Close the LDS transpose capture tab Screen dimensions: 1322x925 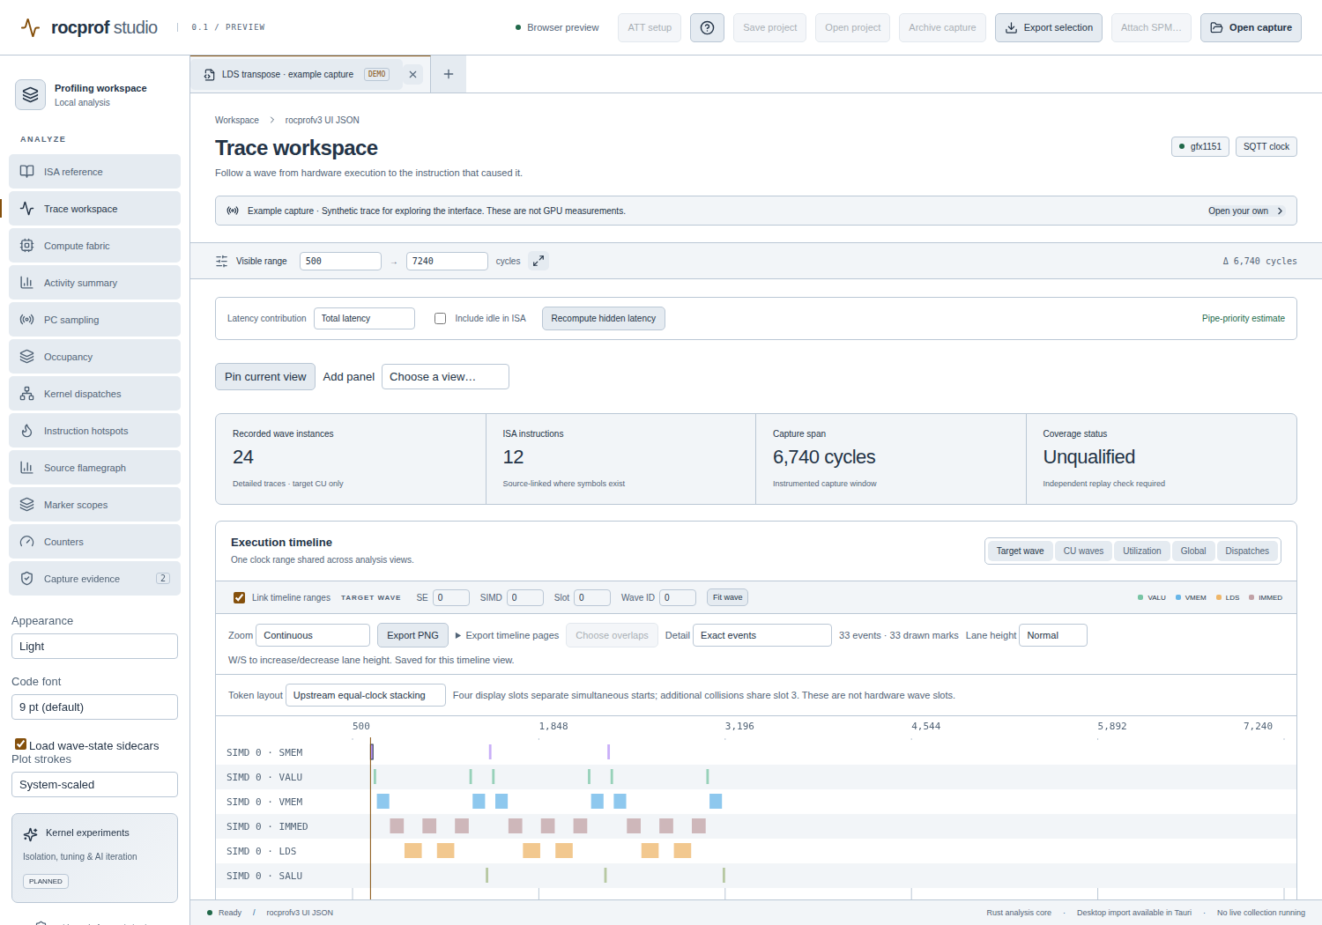pos(412,75)
